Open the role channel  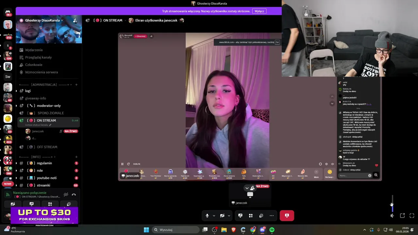pyautogui.click(x=49, y=170)
